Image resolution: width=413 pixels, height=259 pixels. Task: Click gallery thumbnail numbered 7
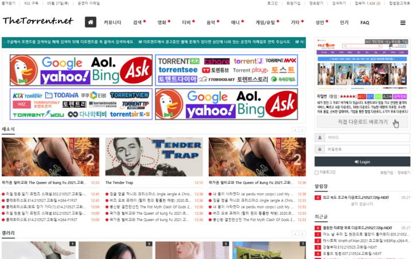[x=269, y=250]
